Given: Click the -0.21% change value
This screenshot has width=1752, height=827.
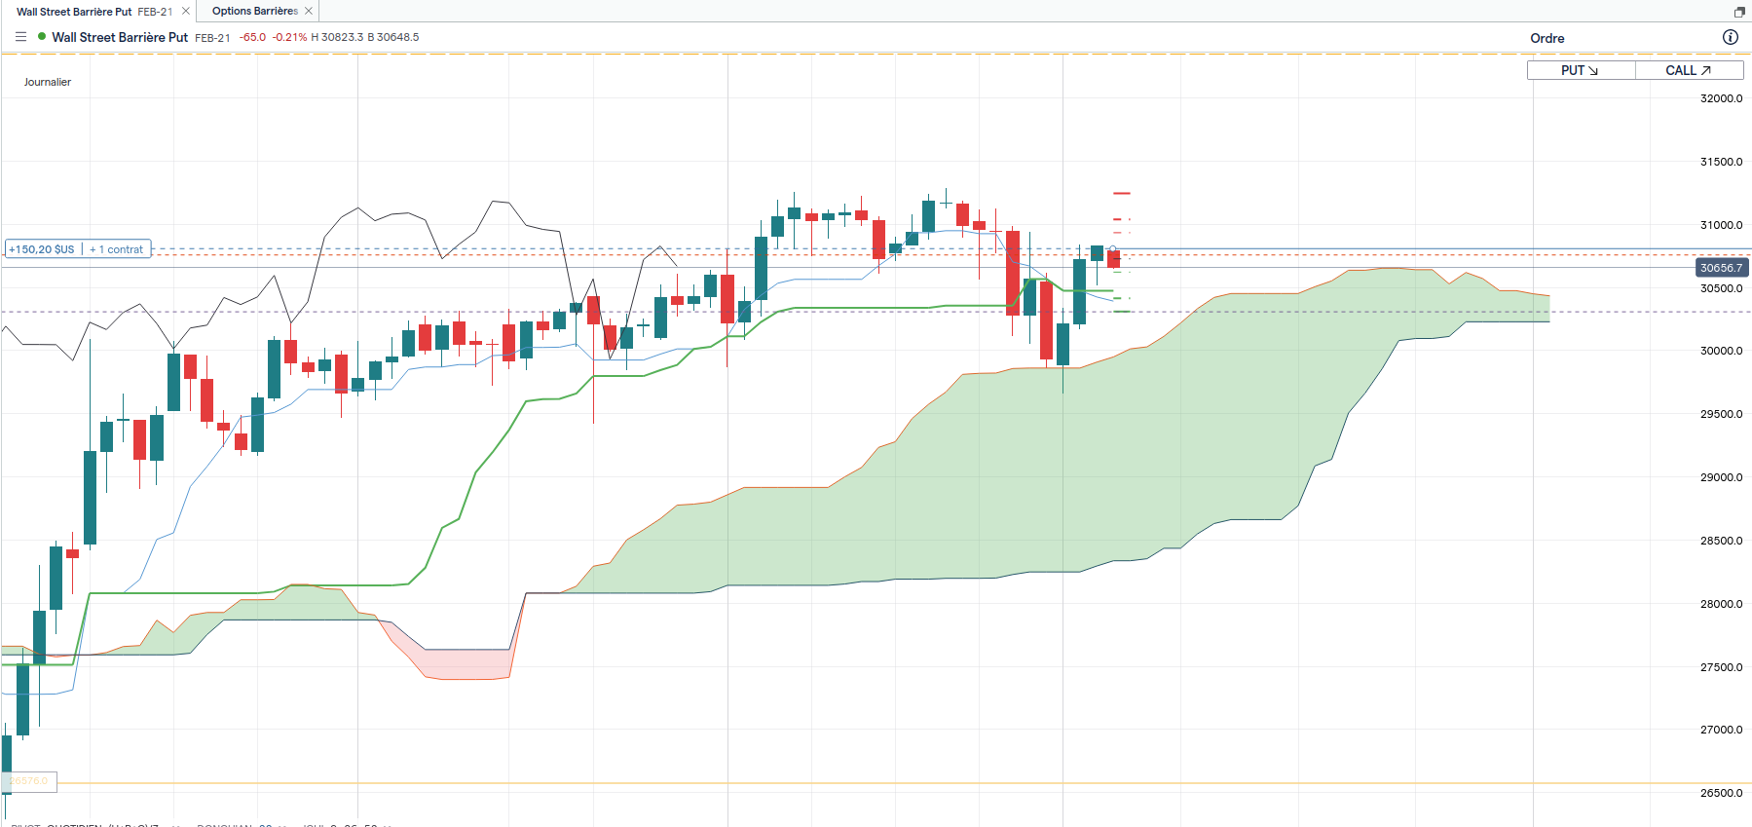Looking at the screenshot, I should (289, 37).
